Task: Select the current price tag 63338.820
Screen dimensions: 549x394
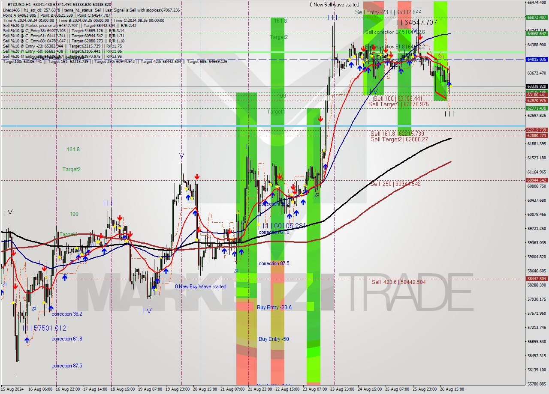Action: (537, 86)
